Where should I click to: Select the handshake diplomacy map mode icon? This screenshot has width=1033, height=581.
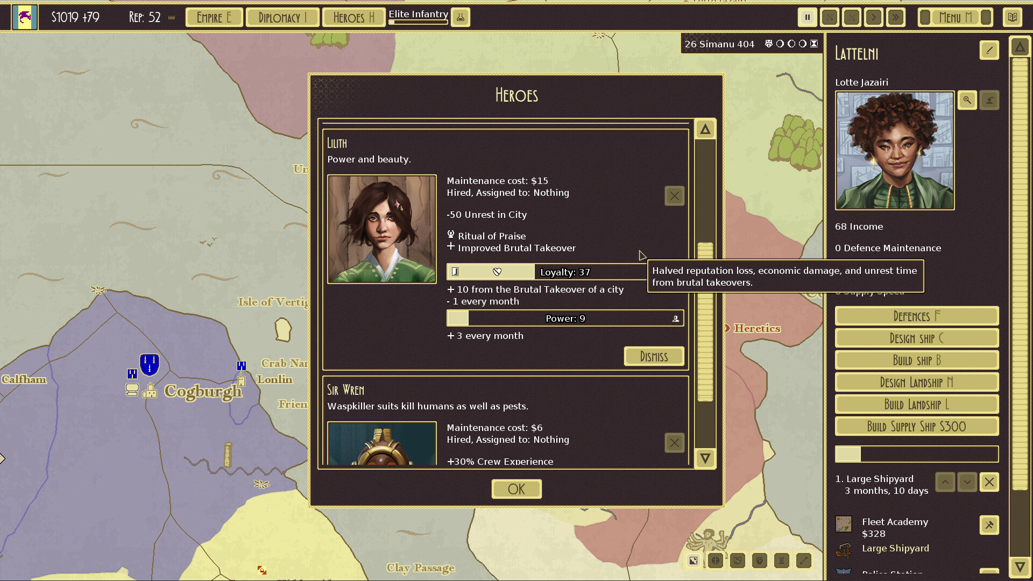[x=738, y=561]
